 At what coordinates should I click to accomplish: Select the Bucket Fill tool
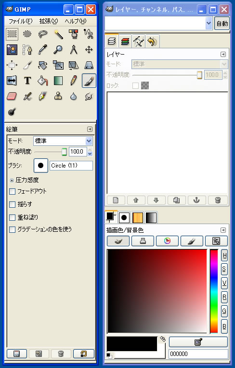pos(42,81)
